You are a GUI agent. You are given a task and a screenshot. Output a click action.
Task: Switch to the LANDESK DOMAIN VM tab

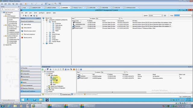point(52,7)
